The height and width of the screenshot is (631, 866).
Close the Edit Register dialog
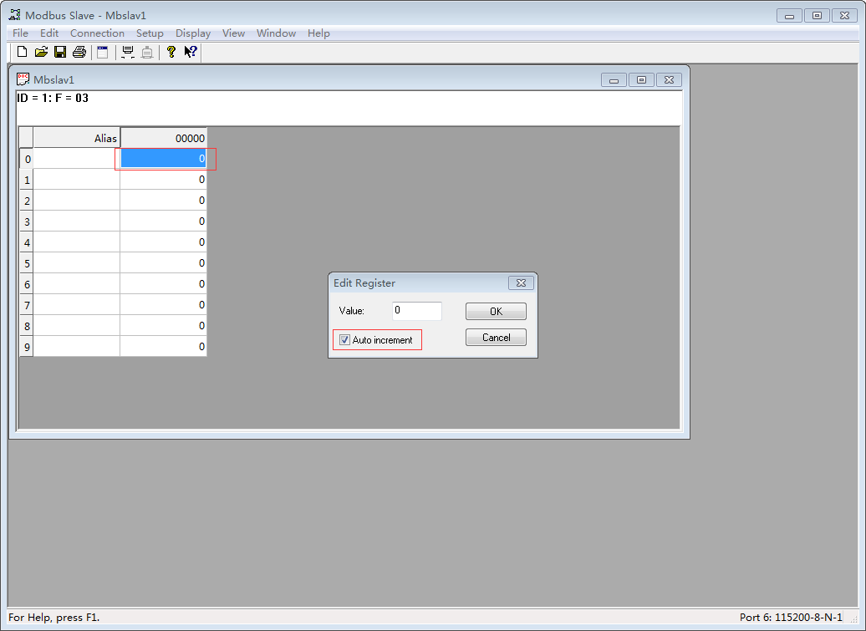tap(521, 282)
